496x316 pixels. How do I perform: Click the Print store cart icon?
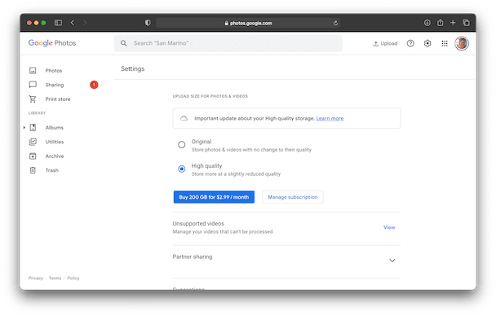click(33, 99)
